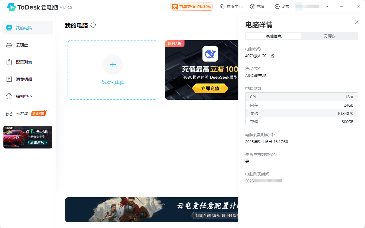Click the product name AIGC藏宝地
This screenshot has height=228, width=365.
[255, 76]
